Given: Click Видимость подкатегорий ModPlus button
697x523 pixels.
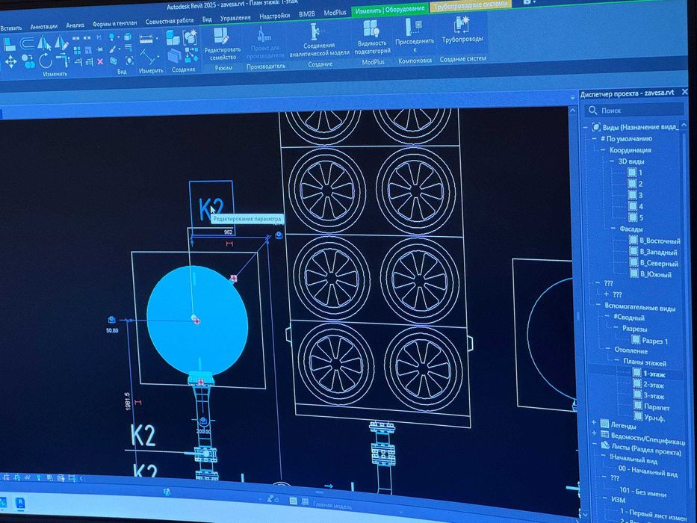Looking at the screenshot, I should [373, 37].
